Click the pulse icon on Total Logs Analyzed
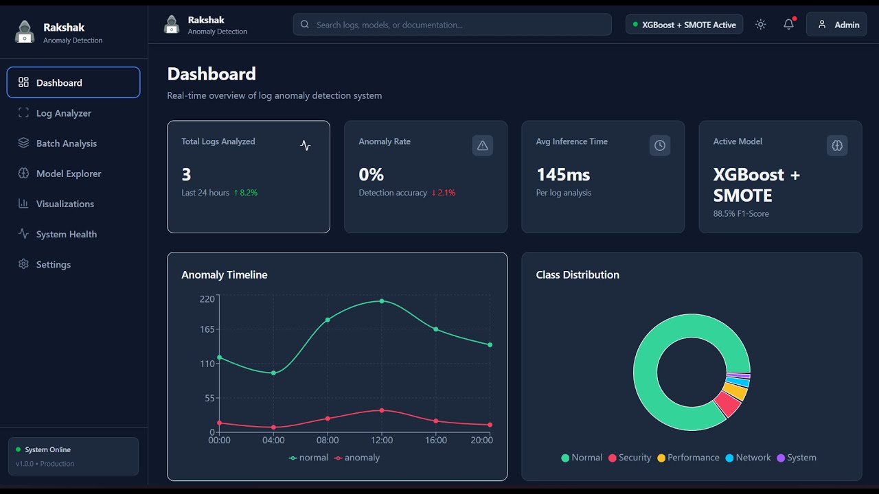This screenshot has height=494, width=879. pyautogui.click(x=306, y=145)
